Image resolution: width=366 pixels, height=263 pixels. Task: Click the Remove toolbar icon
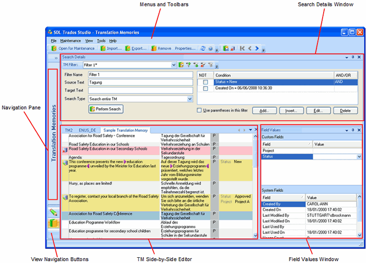click(154, 48)
